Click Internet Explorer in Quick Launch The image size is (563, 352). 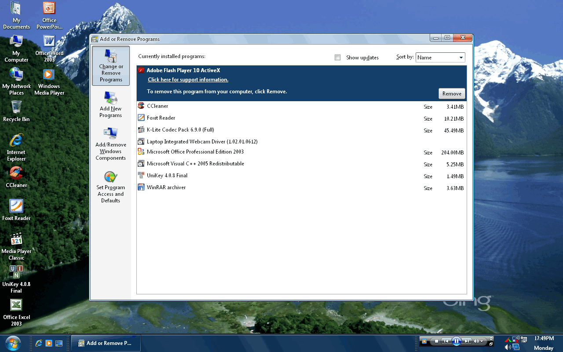(39, 343)
